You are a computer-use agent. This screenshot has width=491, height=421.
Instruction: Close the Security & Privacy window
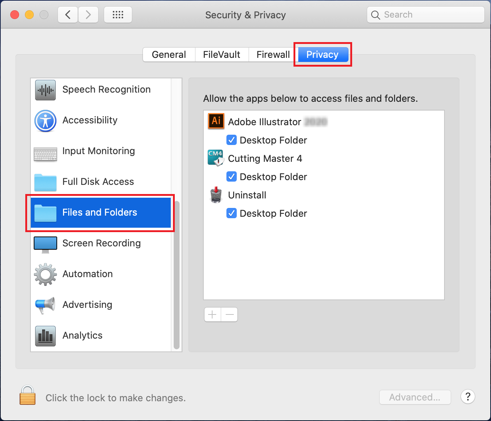point(15,15)
